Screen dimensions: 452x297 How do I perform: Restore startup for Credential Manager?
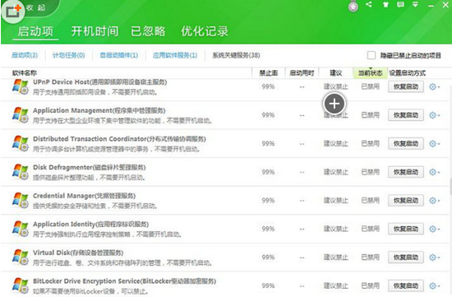pos(406,200)
